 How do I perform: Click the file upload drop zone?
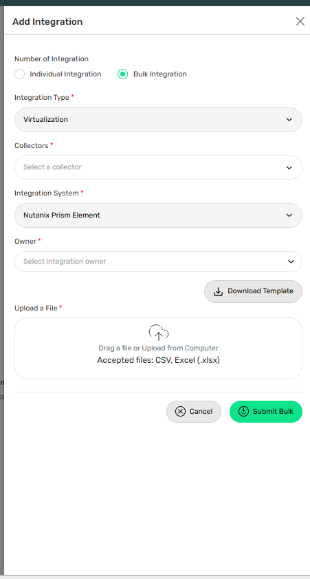tap(158, 348)
